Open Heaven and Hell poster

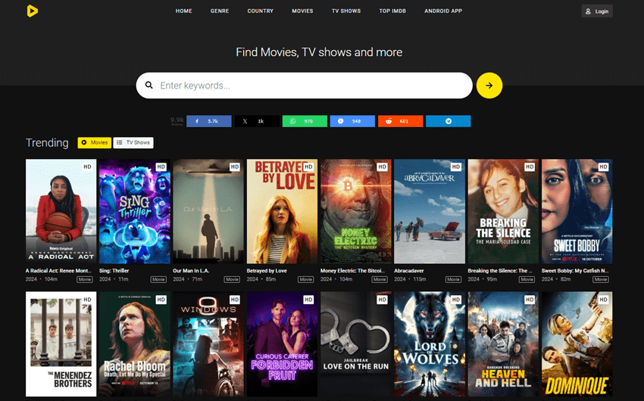(x=503, y=343)
